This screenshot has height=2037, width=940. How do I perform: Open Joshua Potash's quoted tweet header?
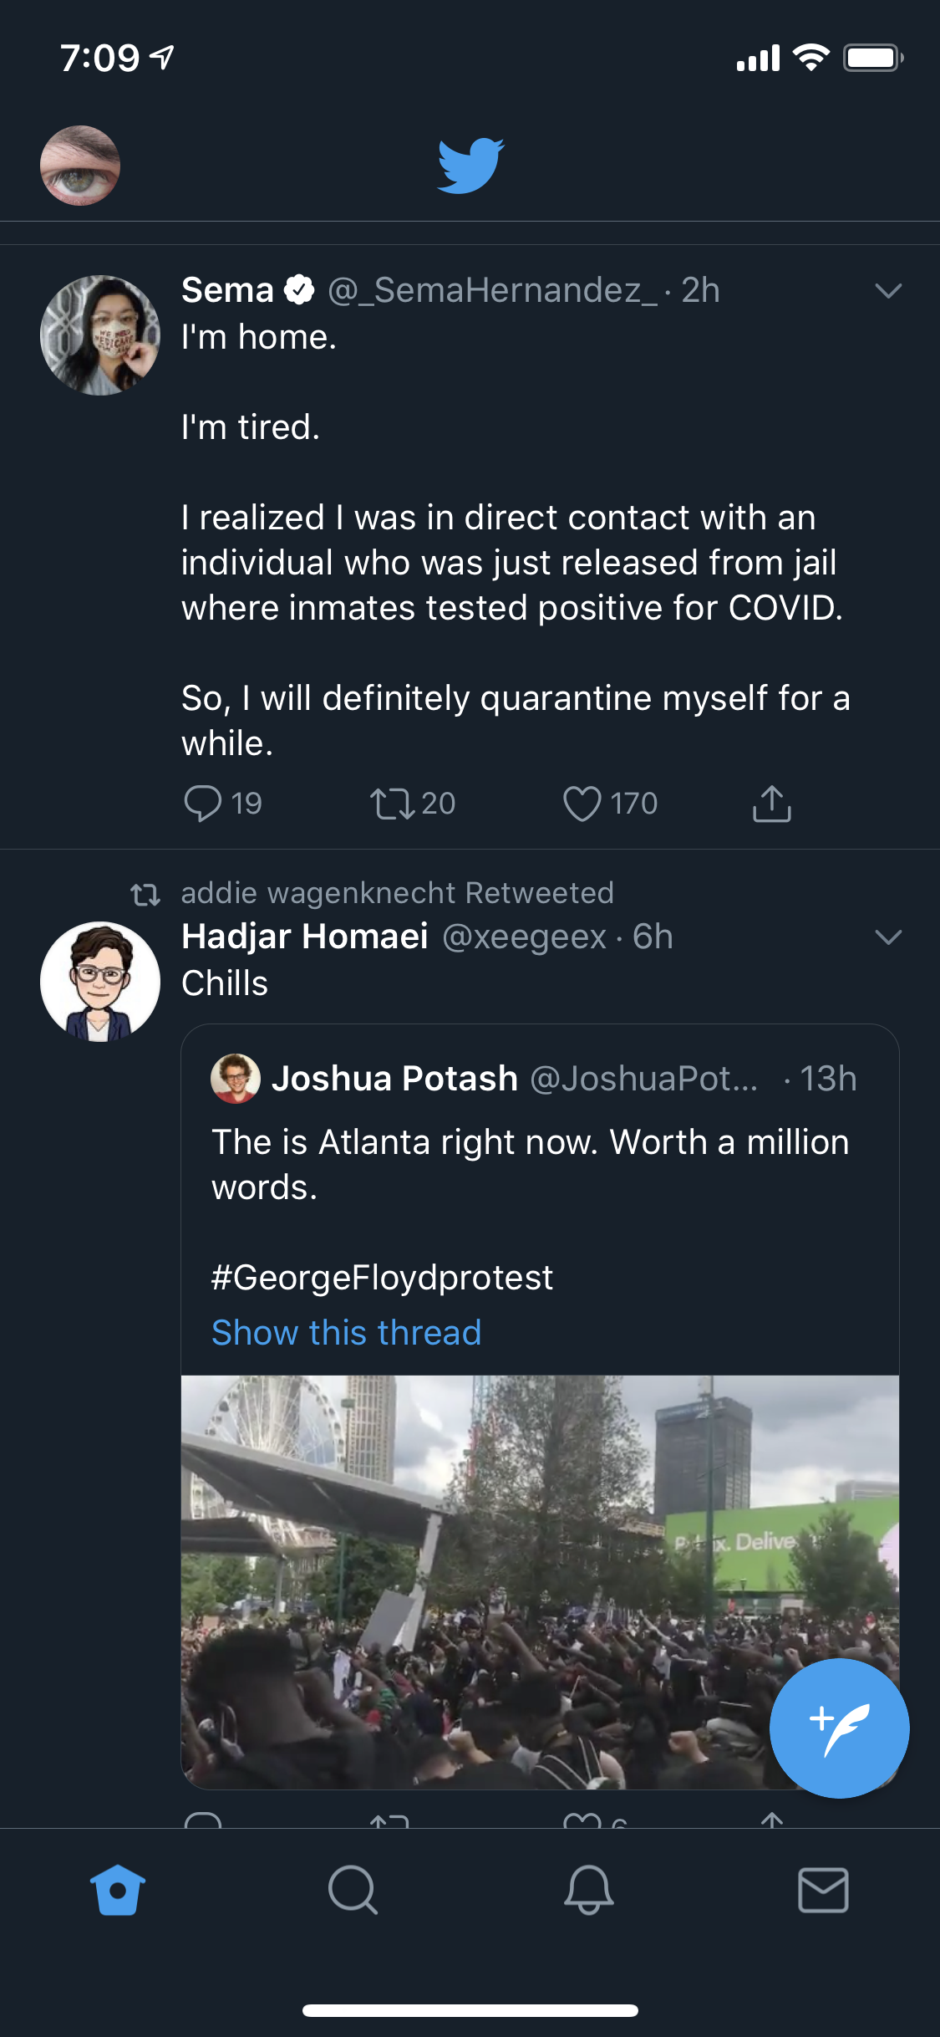pos(393,1079)
